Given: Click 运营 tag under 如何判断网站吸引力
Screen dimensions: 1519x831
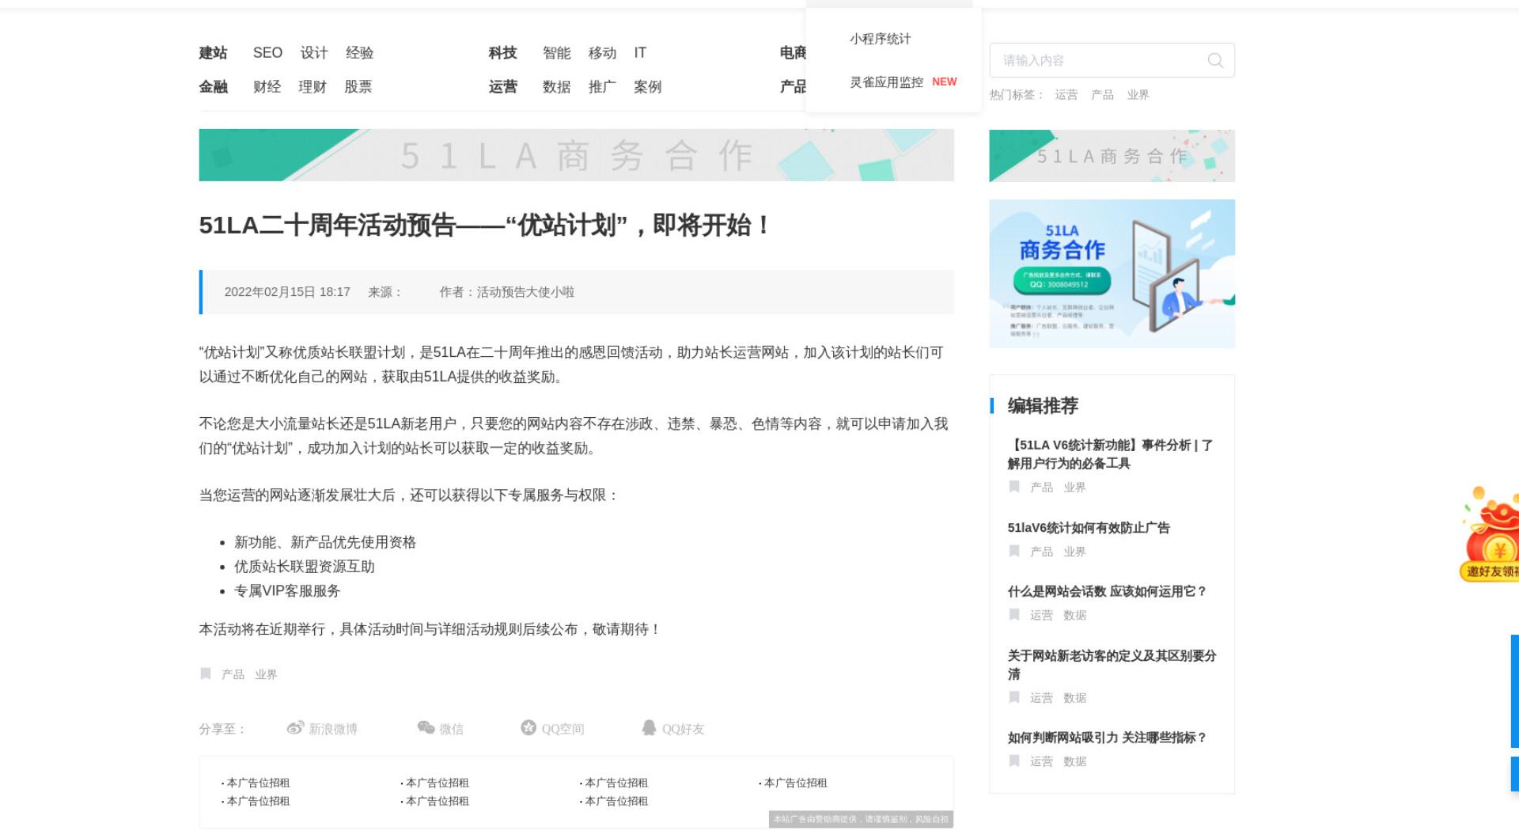Looking at the screenshot, I should coord(1041,761).
